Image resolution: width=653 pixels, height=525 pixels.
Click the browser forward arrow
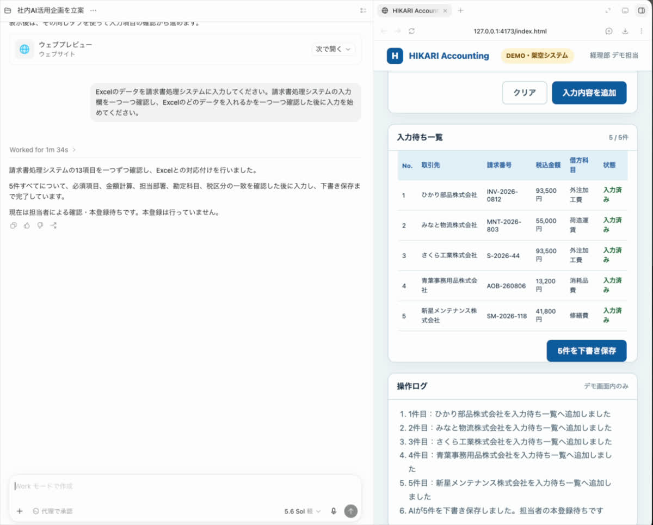click(x=398, y=31)
